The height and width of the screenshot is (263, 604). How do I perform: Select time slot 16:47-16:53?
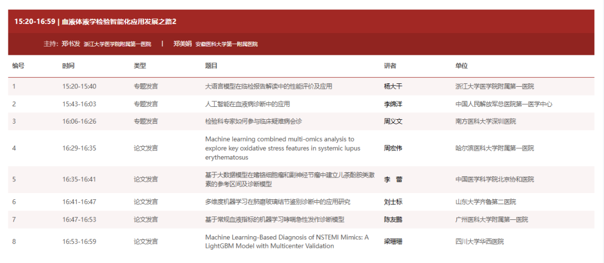79,220
